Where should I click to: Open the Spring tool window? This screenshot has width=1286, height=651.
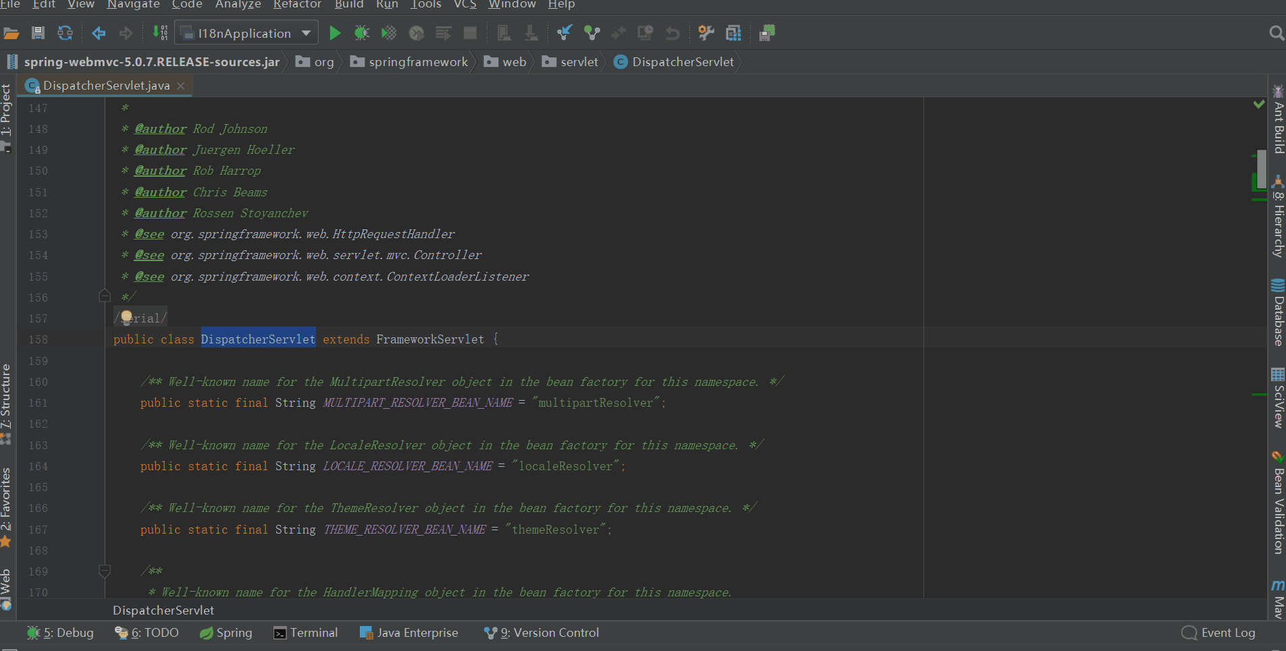coord(226,633)
